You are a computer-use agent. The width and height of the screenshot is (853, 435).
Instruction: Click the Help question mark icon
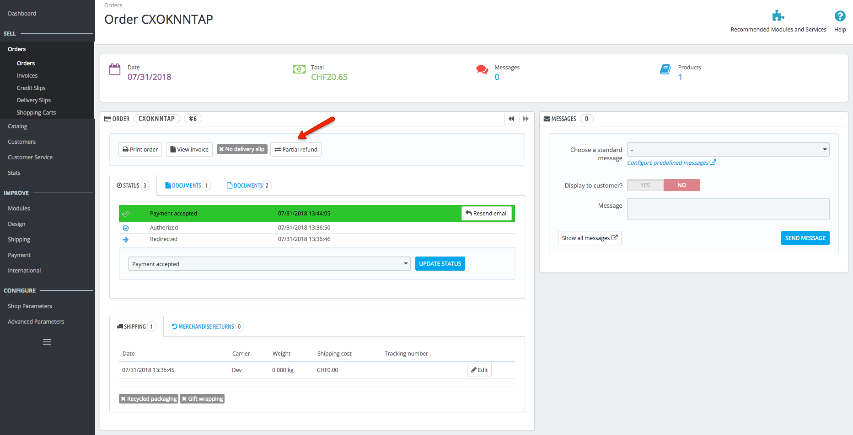coord(840,16)
